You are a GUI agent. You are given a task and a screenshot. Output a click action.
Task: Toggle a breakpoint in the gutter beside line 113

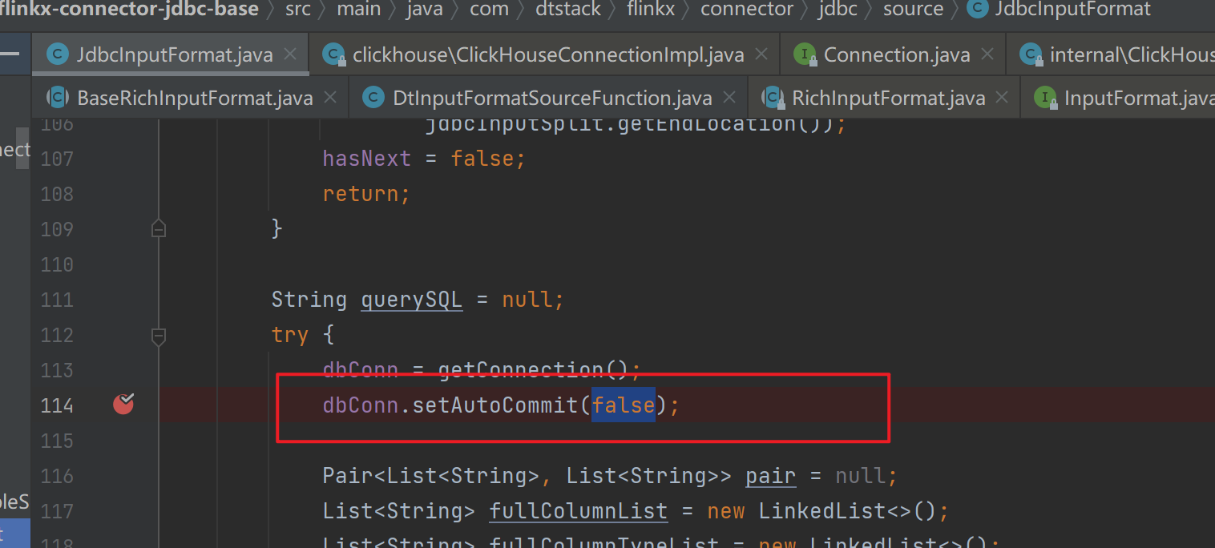(123, 369)
